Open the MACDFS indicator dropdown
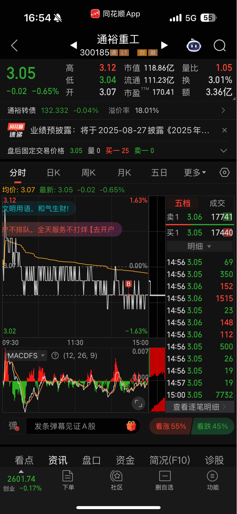Screen dimensions: 237x514 coord(26,356)
